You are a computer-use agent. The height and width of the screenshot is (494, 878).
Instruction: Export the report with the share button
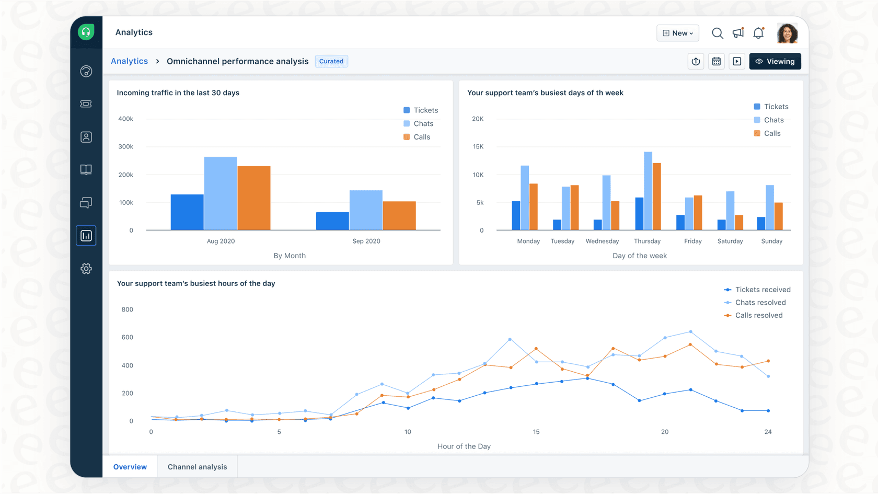pyautogui.click(x=696, y=61)
